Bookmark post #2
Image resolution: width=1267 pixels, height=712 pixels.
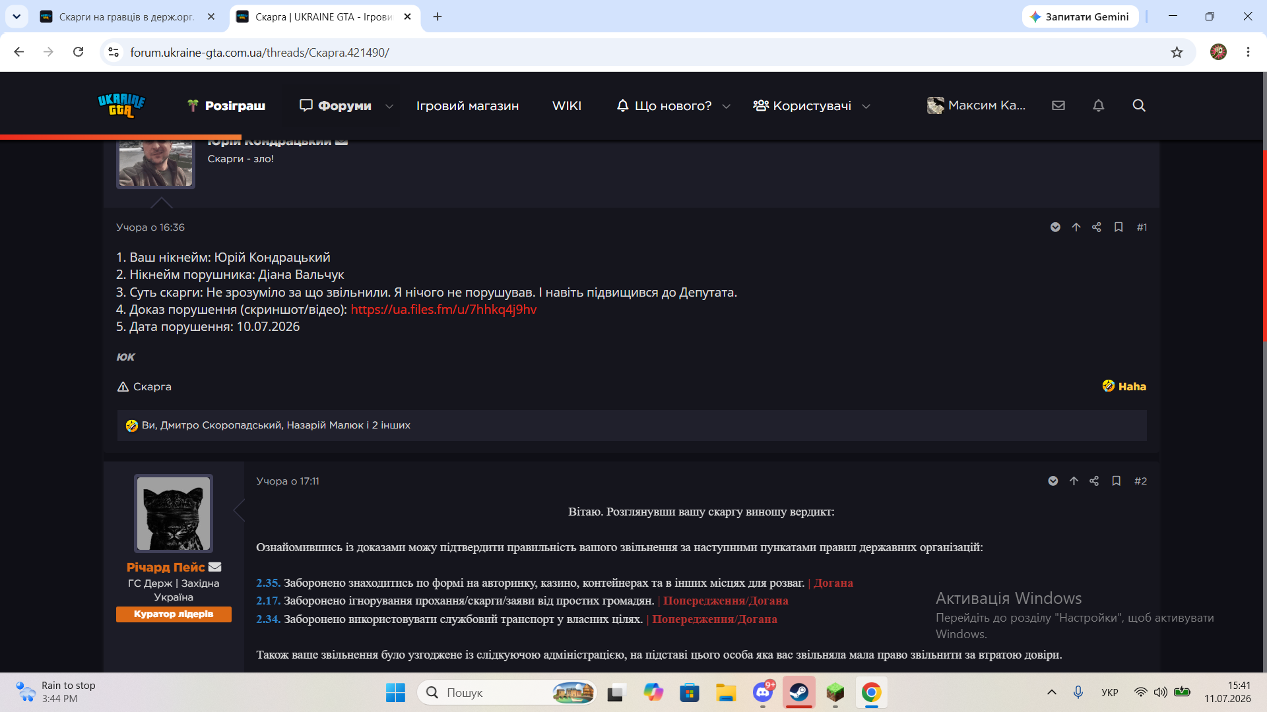(x=1117, y=481)
